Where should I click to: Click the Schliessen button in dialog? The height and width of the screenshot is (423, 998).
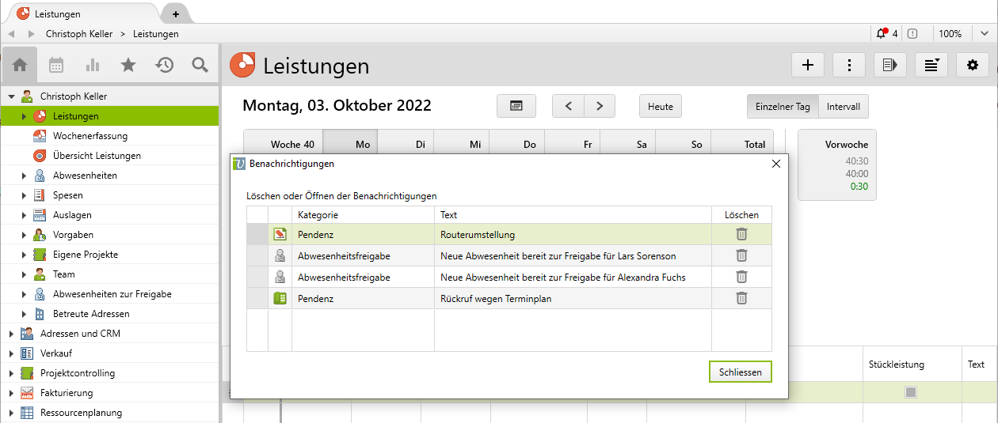(x=740, y=372)
